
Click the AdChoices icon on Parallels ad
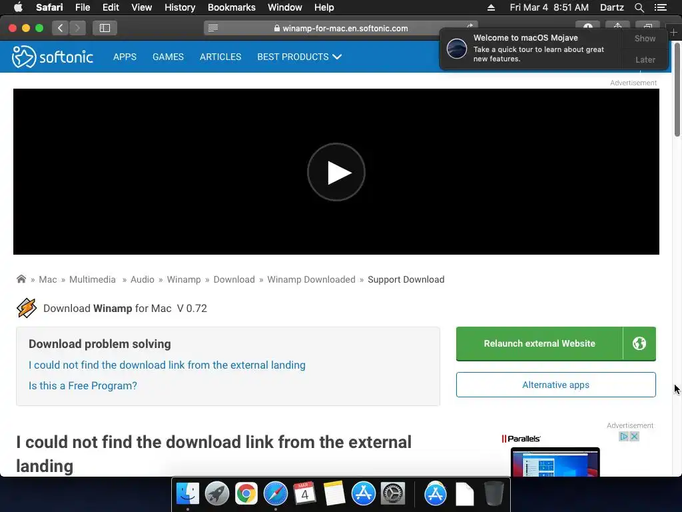click(x=623, y=436)
